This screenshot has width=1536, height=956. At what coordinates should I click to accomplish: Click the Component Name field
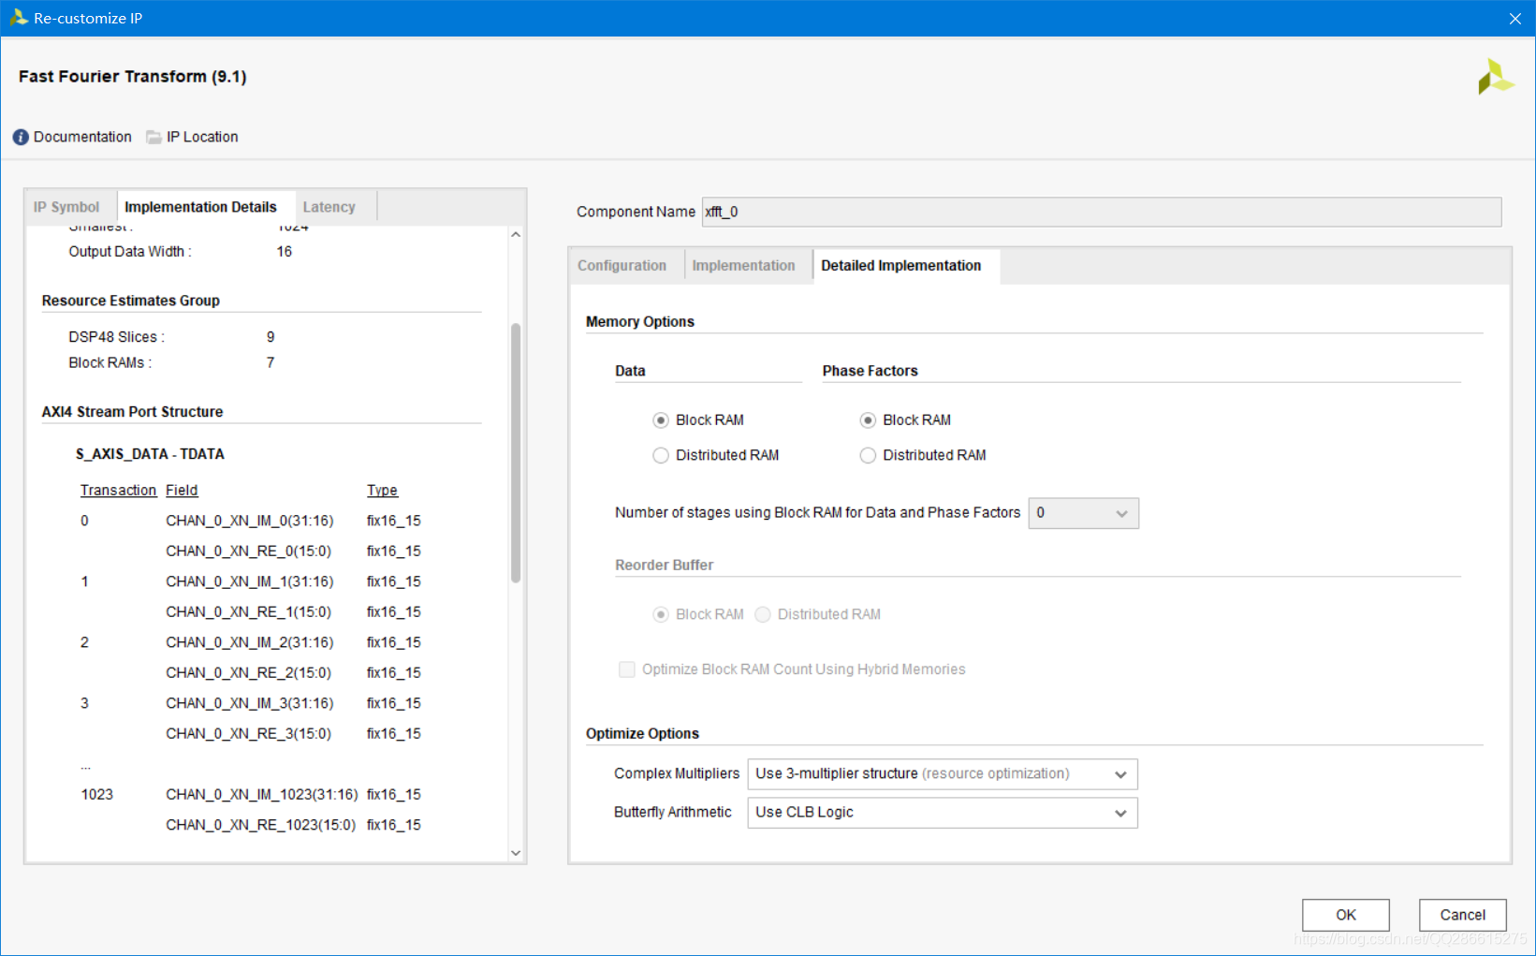point(1102,212)
